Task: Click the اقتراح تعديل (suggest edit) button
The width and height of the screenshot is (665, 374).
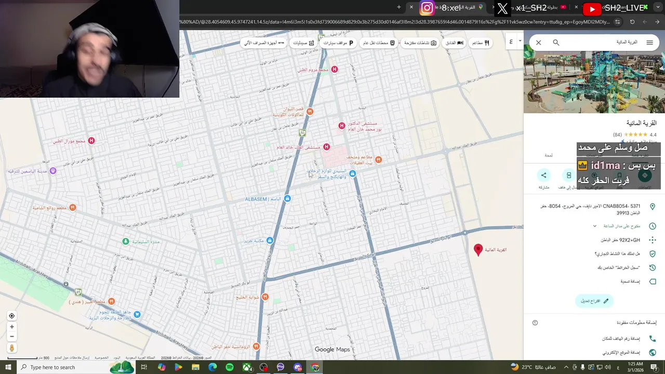Action: click(x=594, y=301)
